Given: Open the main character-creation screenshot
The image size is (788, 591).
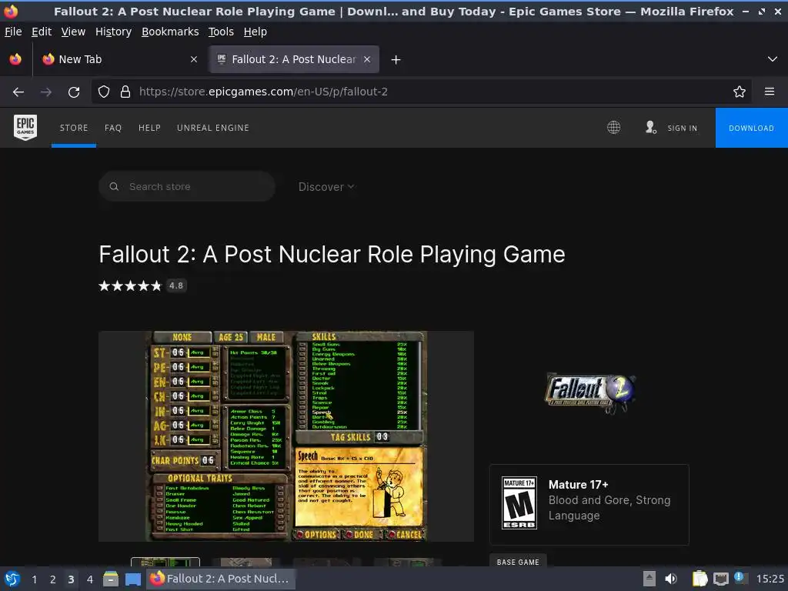Looking at the screenshot, I should (x=286, y=436).
